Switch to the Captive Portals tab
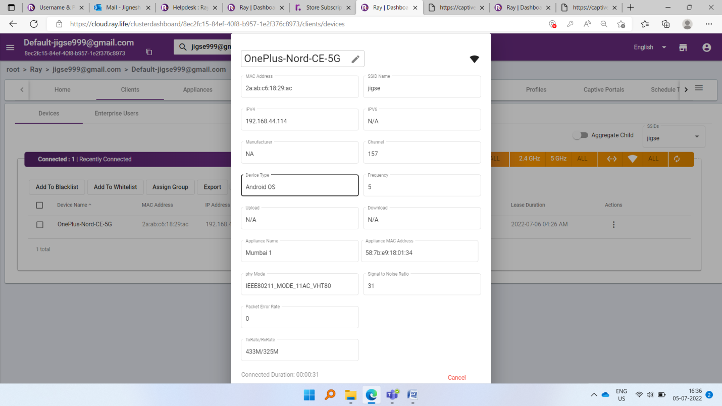This screenshot has height=406, width=722. pos(604,89)
